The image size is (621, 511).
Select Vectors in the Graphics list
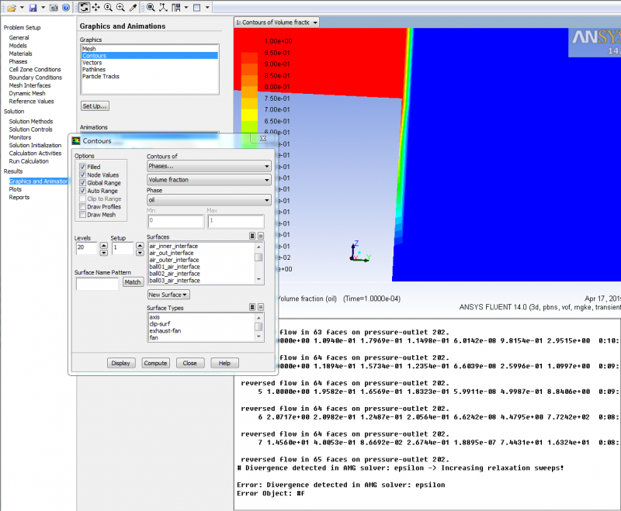click(92, 63)
